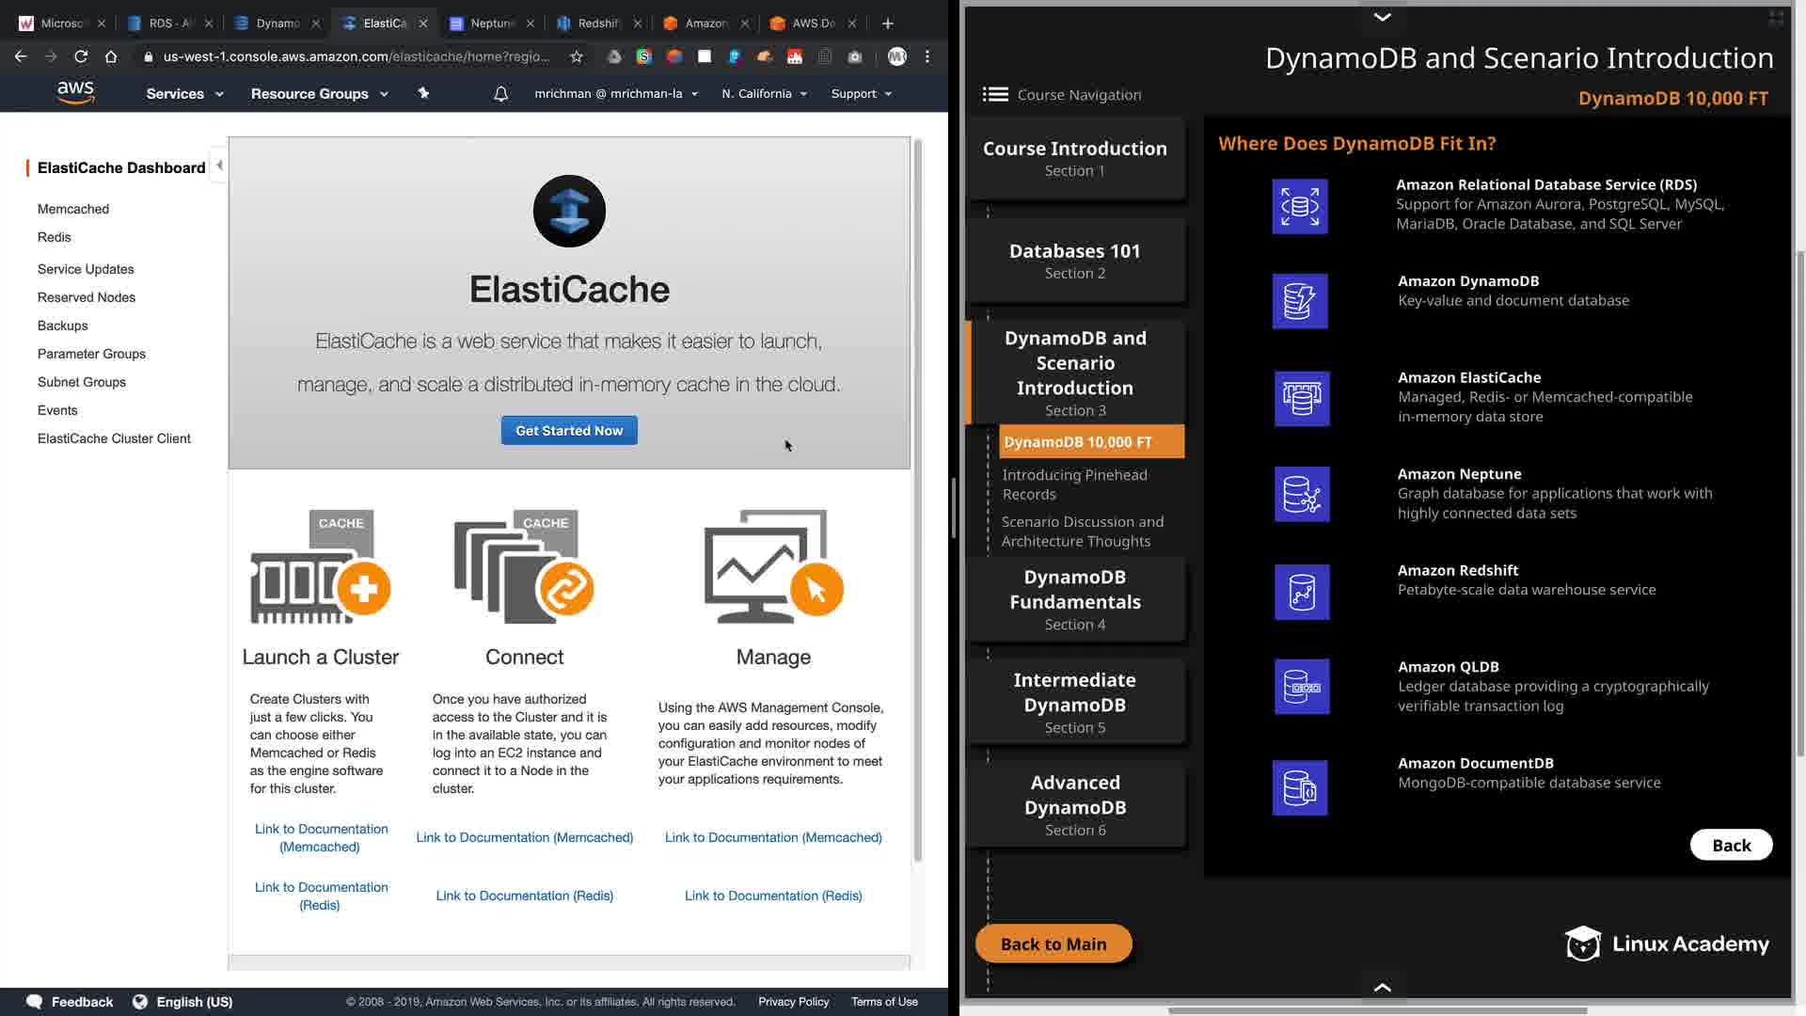This screenshot has height=1016, width=1806.
Task: Click the Get Started Now button
Action: [x=568, y=431]
